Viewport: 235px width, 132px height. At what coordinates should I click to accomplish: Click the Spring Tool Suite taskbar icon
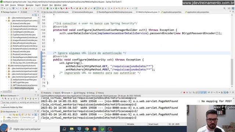pos(102,129)
